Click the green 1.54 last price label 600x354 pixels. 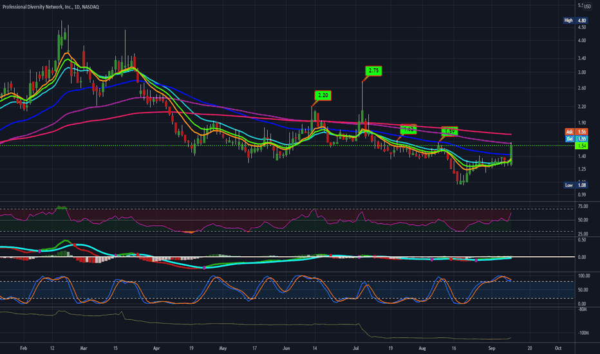pos(581,146)
